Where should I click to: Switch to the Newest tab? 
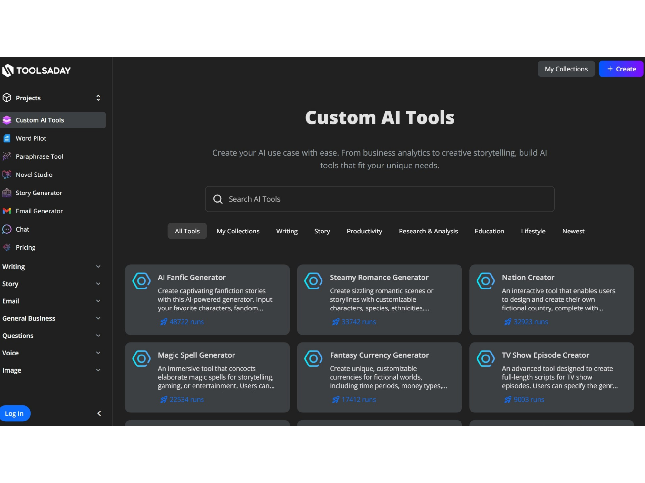(x=573, y=231)
